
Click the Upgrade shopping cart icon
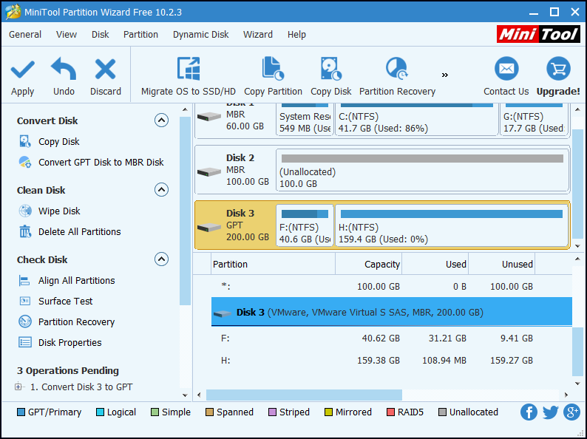coord(558,69)
